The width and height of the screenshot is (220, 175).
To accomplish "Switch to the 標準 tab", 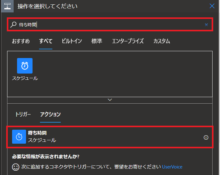I will pyautogui.click(x=97, y=41).
